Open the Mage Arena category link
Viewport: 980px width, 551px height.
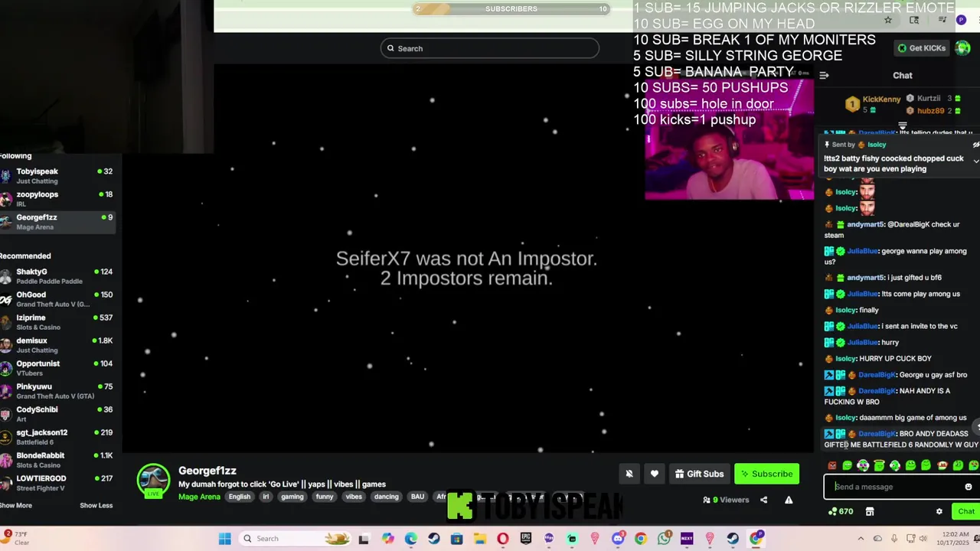click(199, 497)
